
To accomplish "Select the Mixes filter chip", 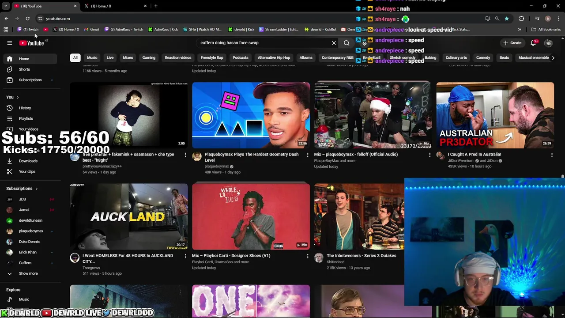I will coord(128,57).
